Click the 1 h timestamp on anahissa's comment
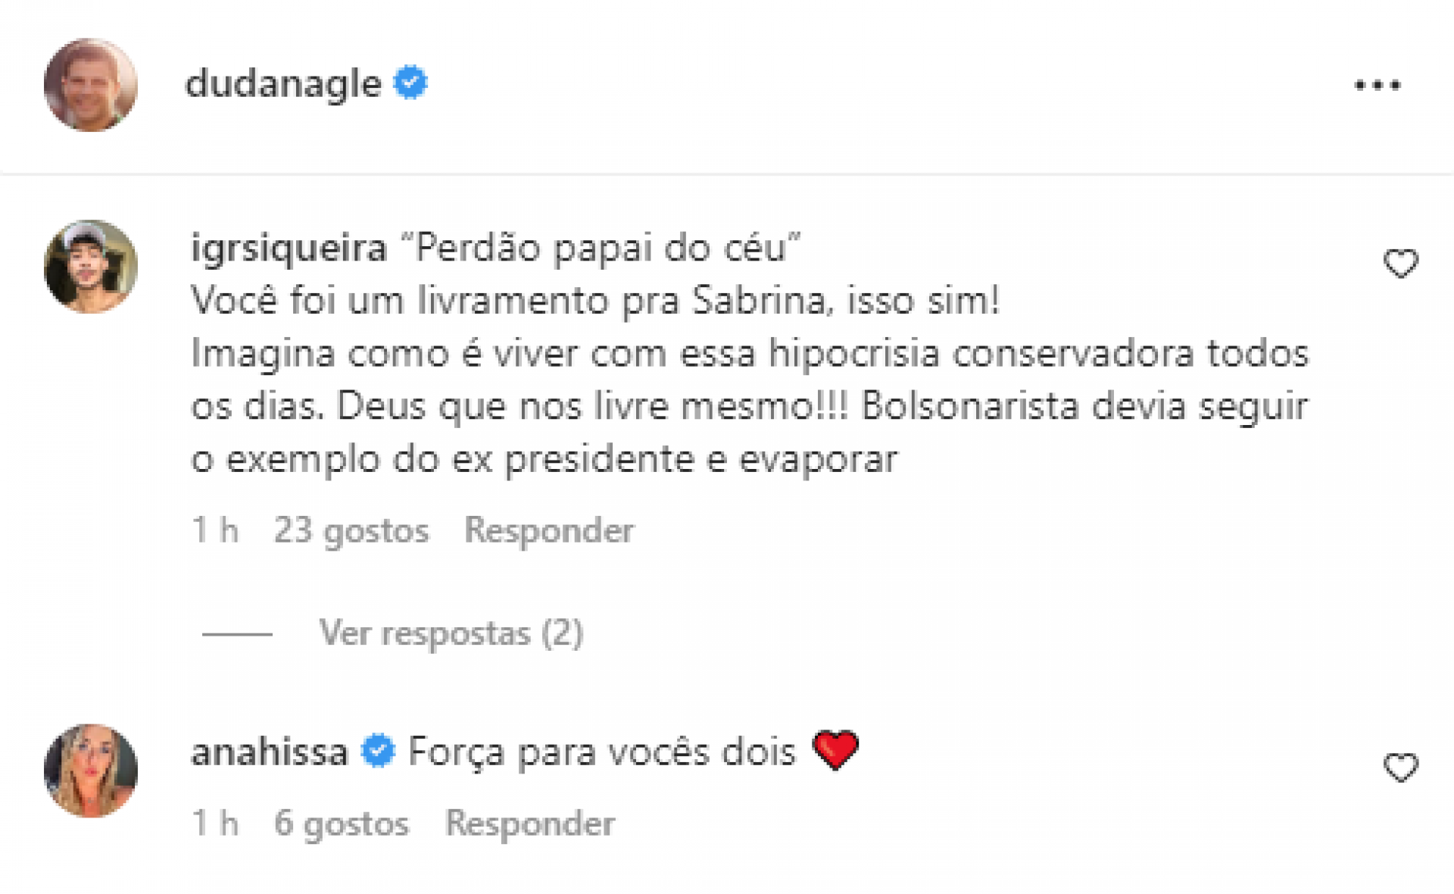The image size is (1454, 894). (x=214, y=823)
